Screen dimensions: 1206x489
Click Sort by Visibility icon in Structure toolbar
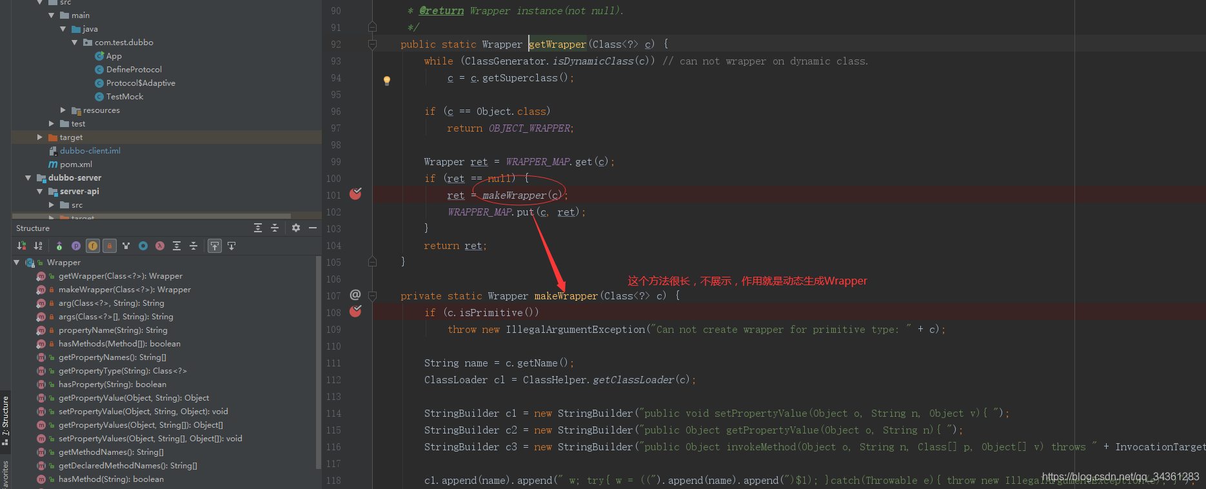21,246
